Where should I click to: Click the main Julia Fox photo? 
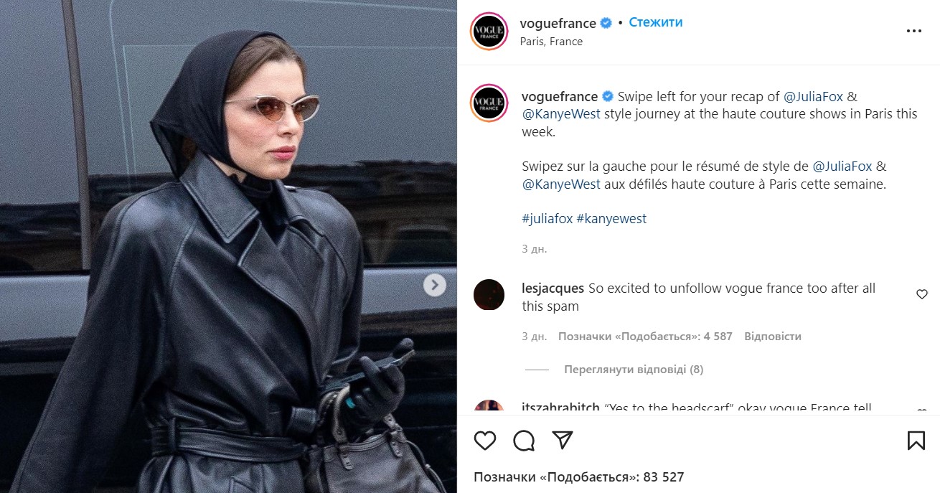[228, 246]
